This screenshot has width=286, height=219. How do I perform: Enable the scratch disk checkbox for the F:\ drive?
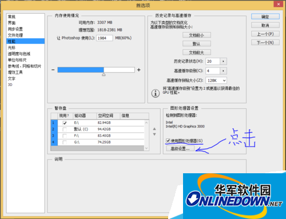(x=65, y=136)
